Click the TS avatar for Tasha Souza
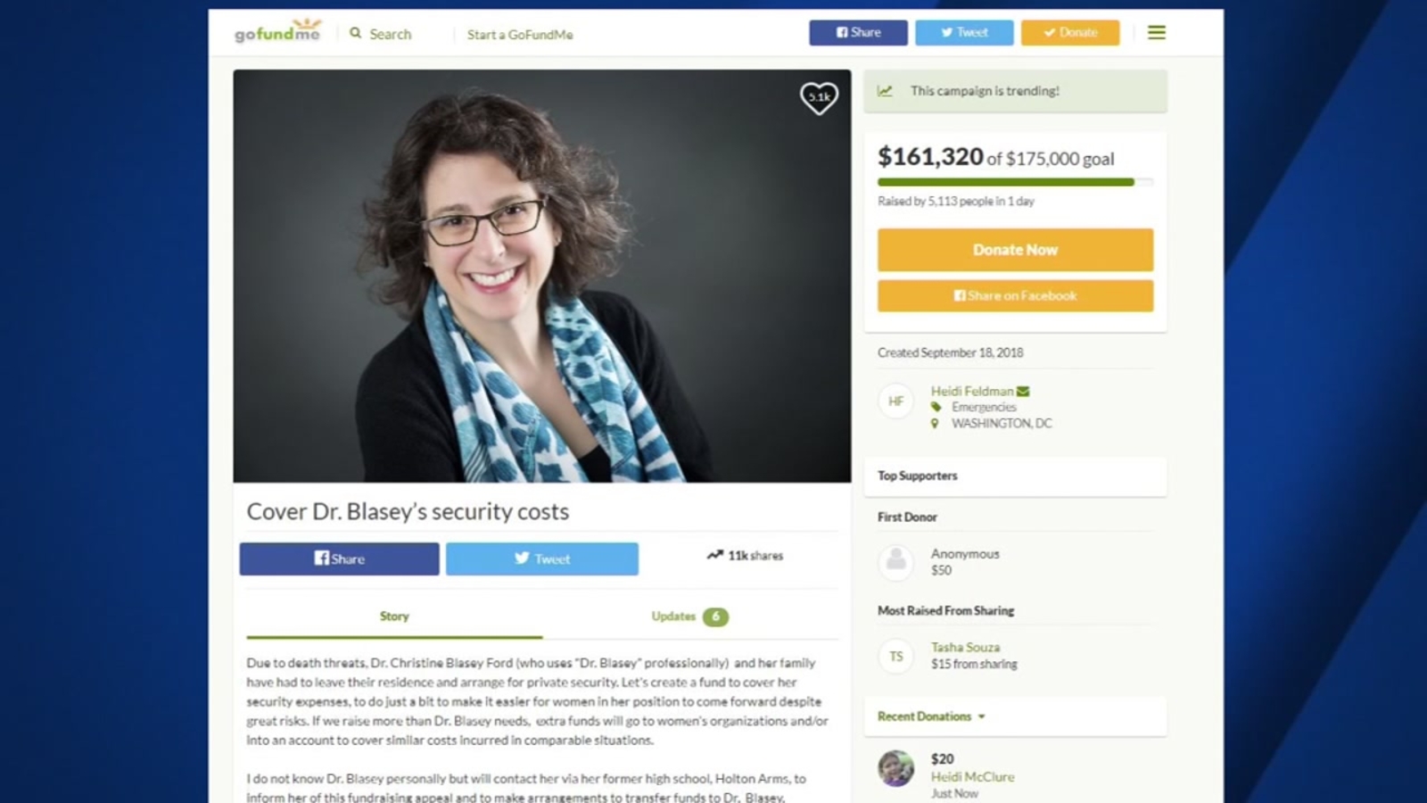This screenshot has height=803, width=1427. click(x=895, y=657)
